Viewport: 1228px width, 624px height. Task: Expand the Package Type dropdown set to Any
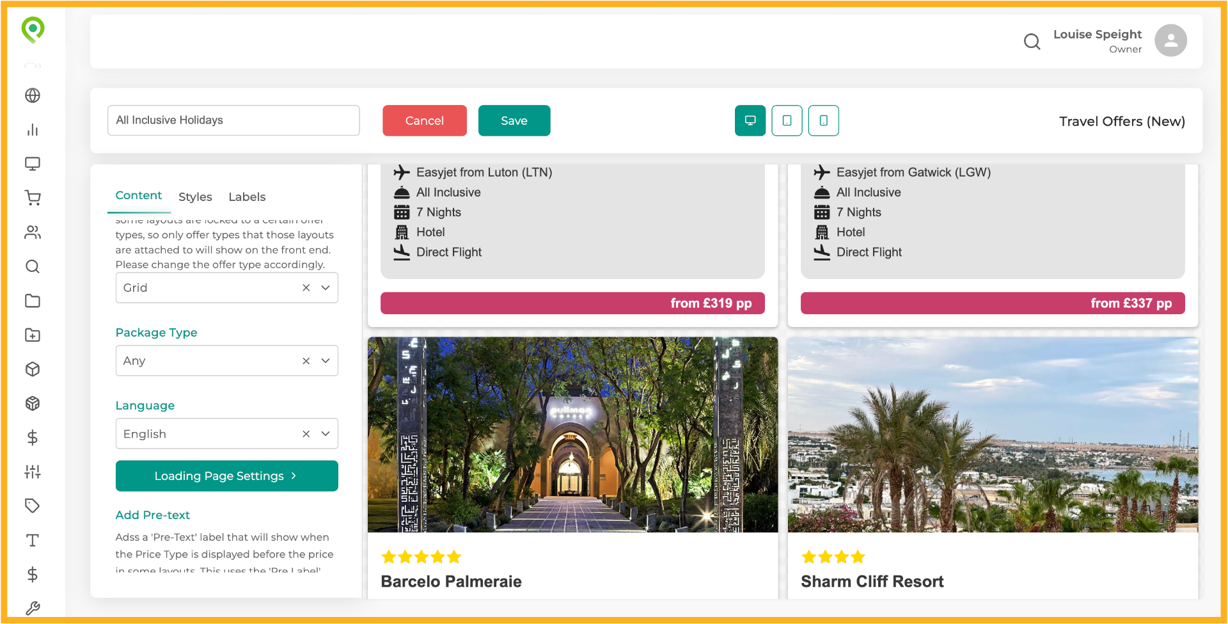(x=226, y=360)
